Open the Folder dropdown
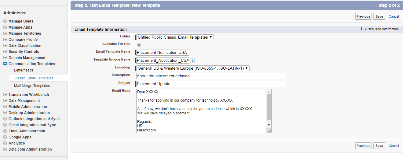406x160 pixels. [175, 37]
